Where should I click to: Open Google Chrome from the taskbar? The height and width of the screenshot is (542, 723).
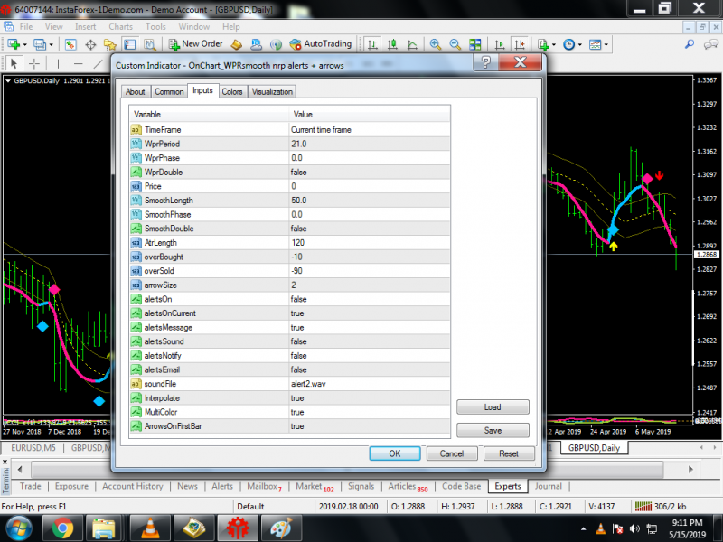[62, 527]
